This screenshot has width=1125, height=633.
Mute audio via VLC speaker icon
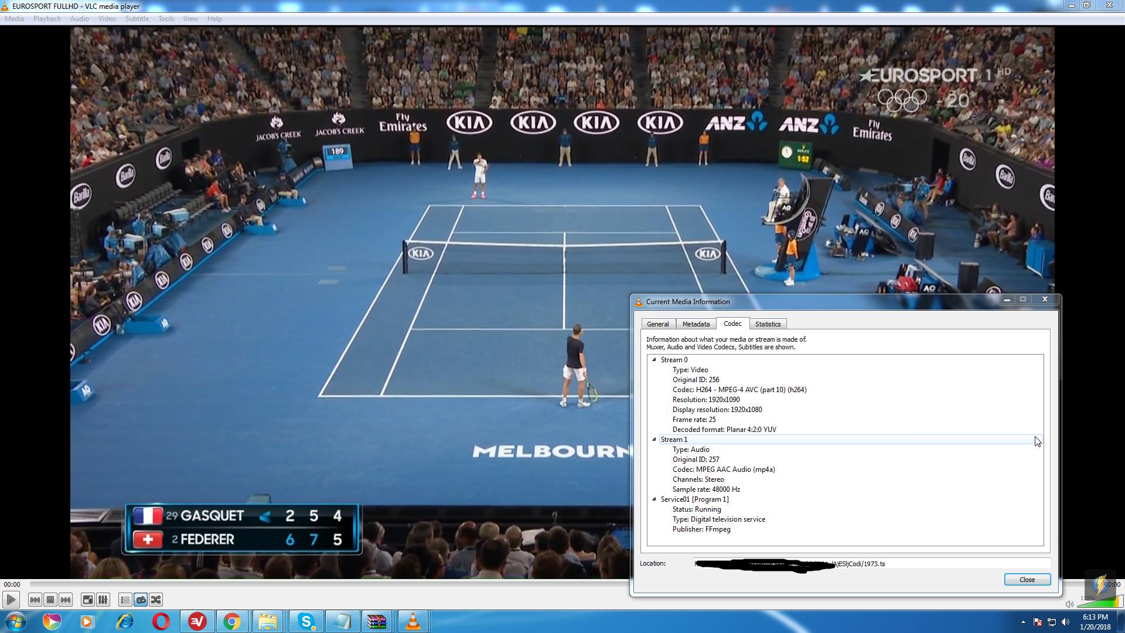[x=1069, y=604]
